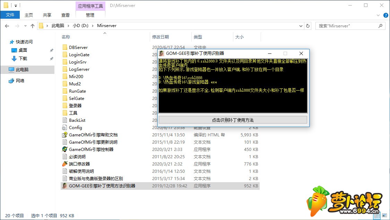Open the recent locations dropdown arrow

(x=25, y=26)
